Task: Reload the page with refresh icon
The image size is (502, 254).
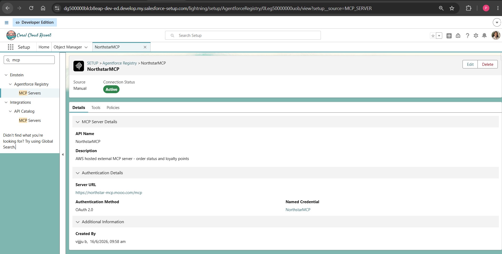Action: pyautogui.click(x=31, y=8)
